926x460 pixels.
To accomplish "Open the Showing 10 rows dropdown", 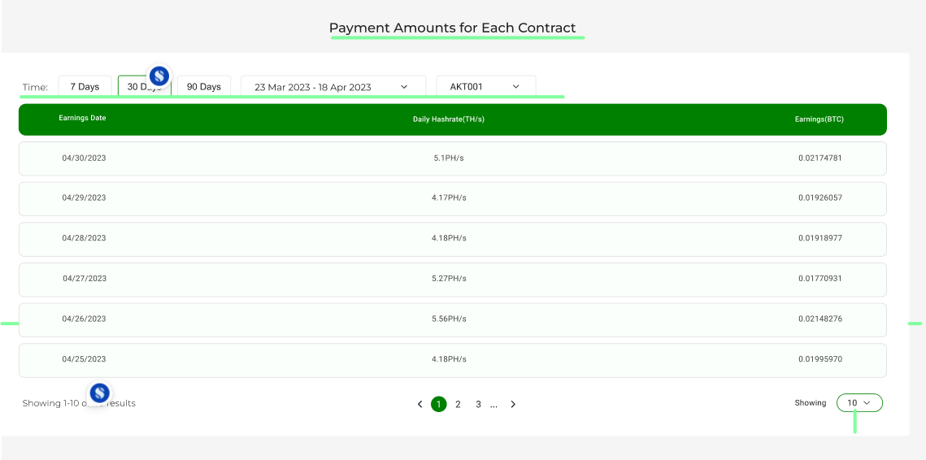I will (x=859, y=403).
